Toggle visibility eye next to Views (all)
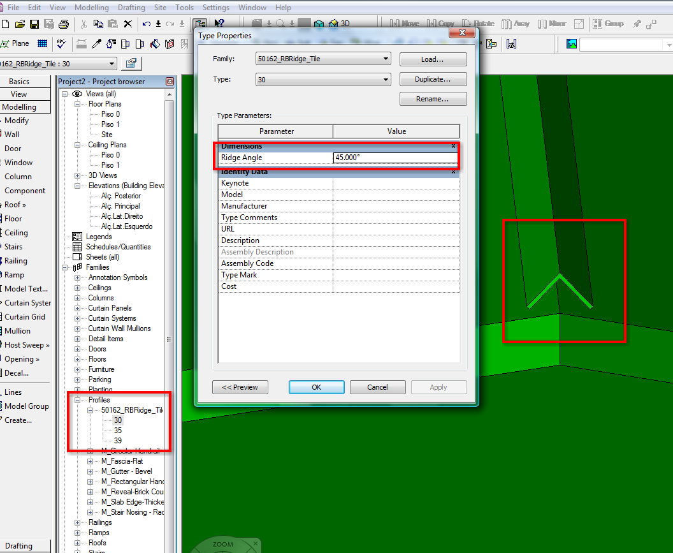 (78, 92)
